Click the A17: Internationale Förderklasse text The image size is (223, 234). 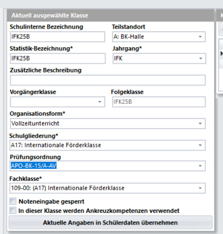click(56, 145)
